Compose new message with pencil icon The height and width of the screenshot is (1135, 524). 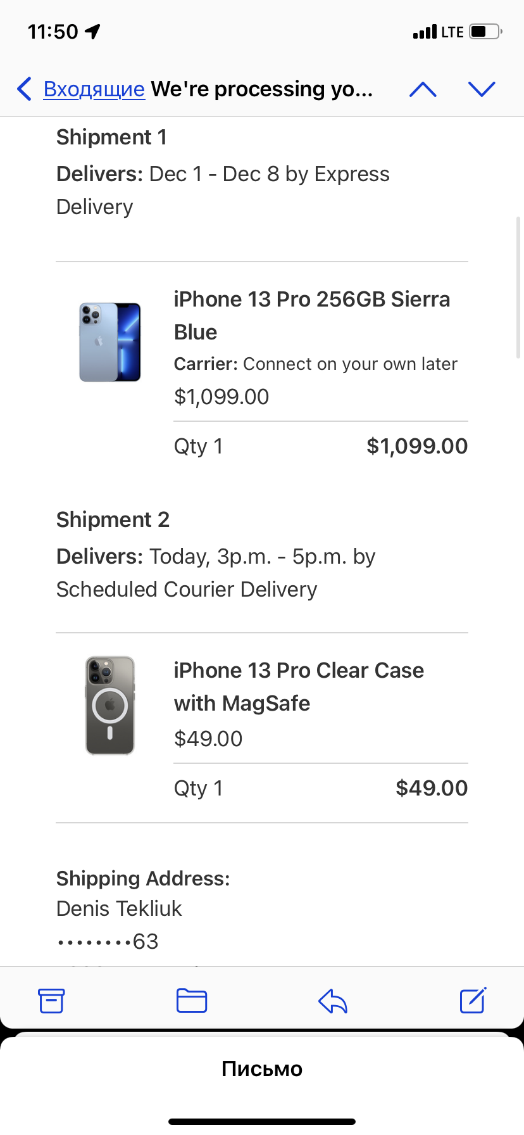(x=473, y=1000)
